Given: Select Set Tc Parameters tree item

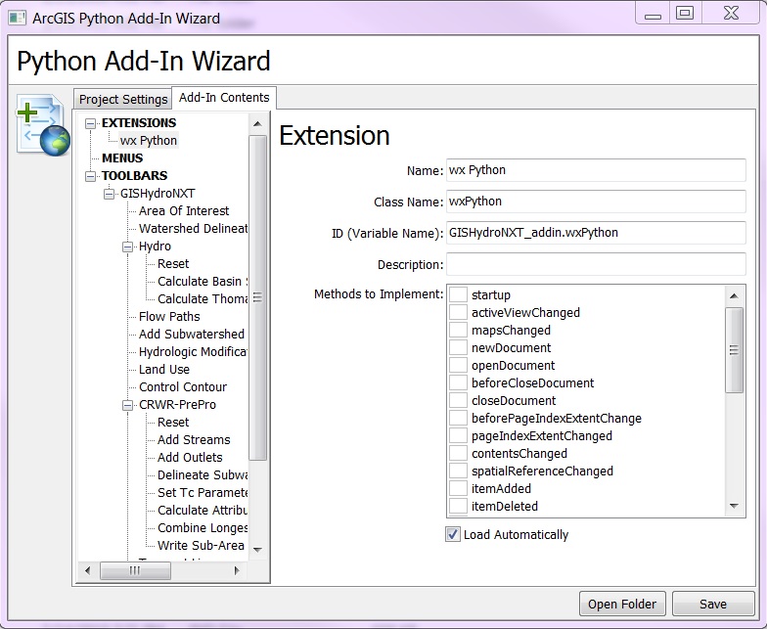Looking at the screenshot, I should (203, 493).
